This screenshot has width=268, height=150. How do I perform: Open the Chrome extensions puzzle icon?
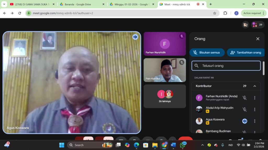tap(225, 13)
